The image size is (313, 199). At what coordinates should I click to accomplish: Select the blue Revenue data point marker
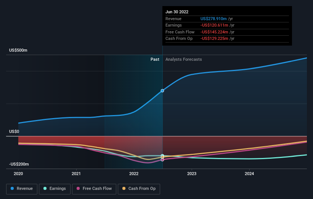(x=162, y=91)
